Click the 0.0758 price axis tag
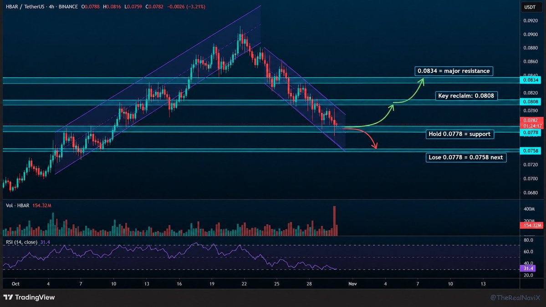The image size is (546, 307). pos(531,151)
